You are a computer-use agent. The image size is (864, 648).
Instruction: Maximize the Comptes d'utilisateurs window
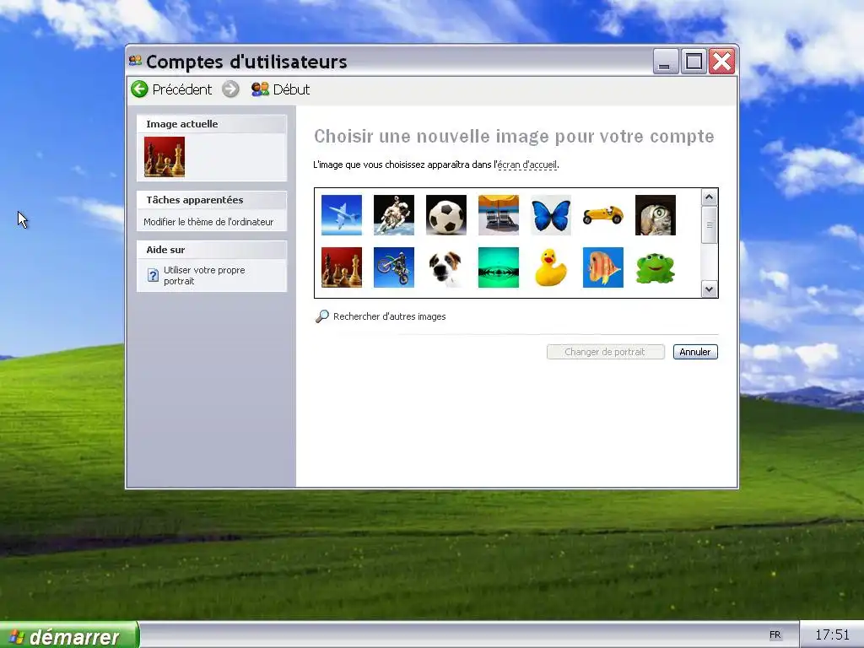(694, 61)
